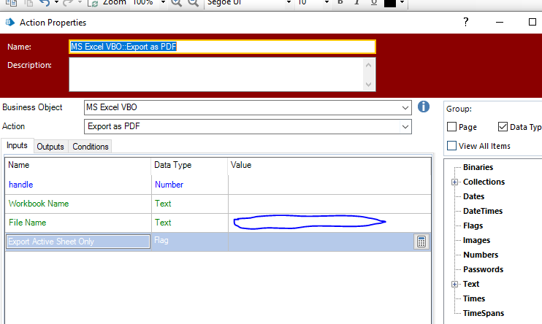This screenshot has height=324, width=542.
Task: Click the black font color swatch
Action: [x=390, y=3]
